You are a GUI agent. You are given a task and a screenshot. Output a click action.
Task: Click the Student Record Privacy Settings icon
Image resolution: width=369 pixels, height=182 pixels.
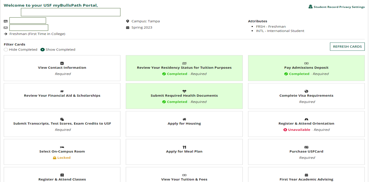310,7
